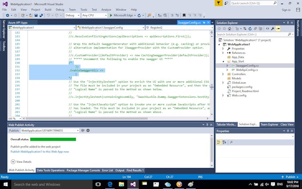302x189 pixels.
Task: Click publish connect icon beside profile dropdown
Action: point(83,130)
